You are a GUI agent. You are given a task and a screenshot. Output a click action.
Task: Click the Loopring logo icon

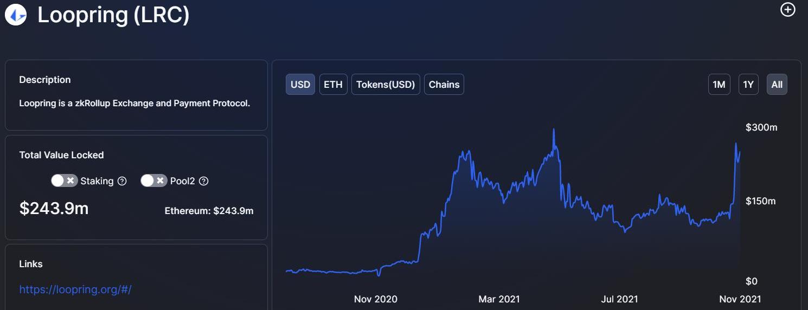15,15
